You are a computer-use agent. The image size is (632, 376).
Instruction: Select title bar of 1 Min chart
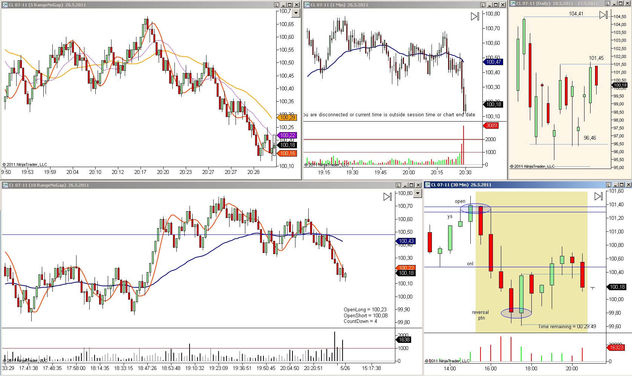405,5
